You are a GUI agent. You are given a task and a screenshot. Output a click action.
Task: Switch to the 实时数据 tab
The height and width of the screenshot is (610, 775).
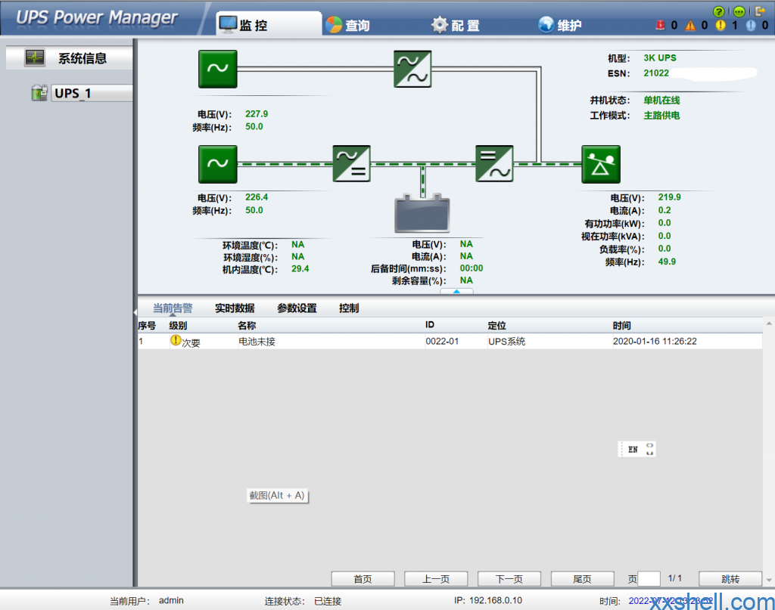tap(235, 308)
